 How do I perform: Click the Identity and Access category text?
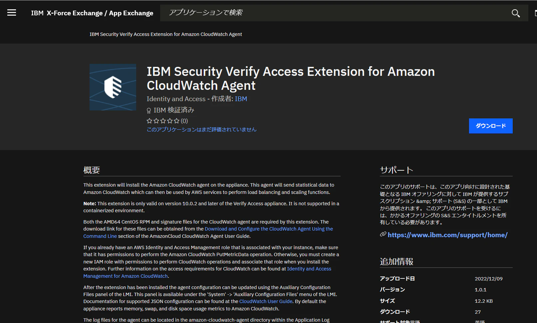coord(176,99)
